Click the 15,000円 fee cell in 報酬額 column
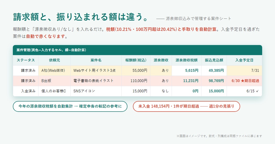 tap(136, 91)
